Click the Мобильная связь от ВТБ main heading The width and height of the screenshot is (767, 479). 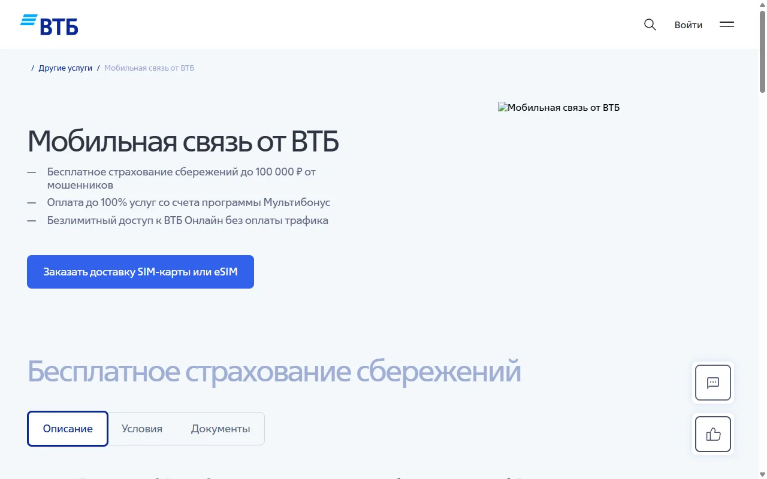[x=183, y=141]
